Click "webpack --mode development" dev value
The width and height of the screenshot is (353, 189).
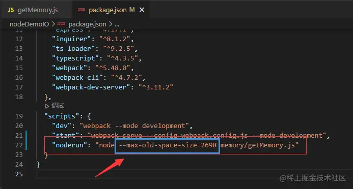134,126
